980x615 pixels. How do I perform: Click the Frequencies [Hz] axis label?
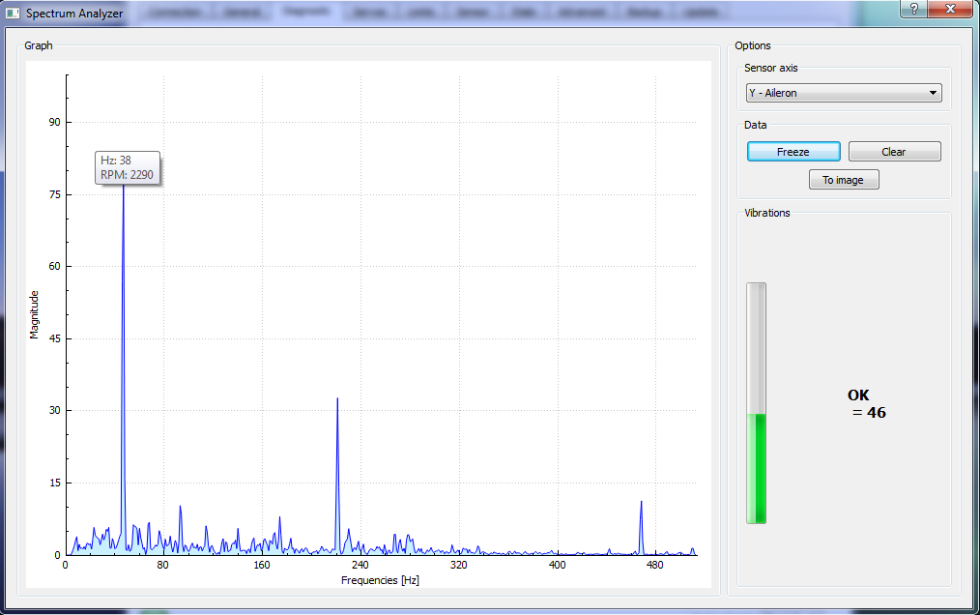point(380,580)
